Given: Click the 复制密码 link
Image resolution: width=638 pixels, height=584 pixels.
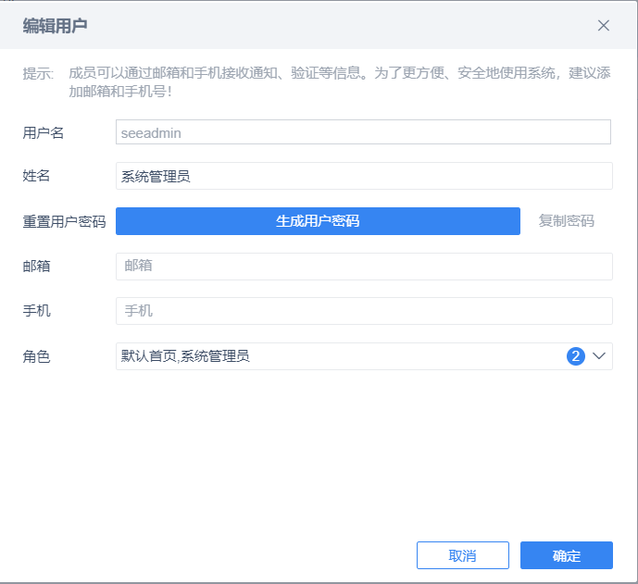Looking at the screenshot, I should coord(567,221).
